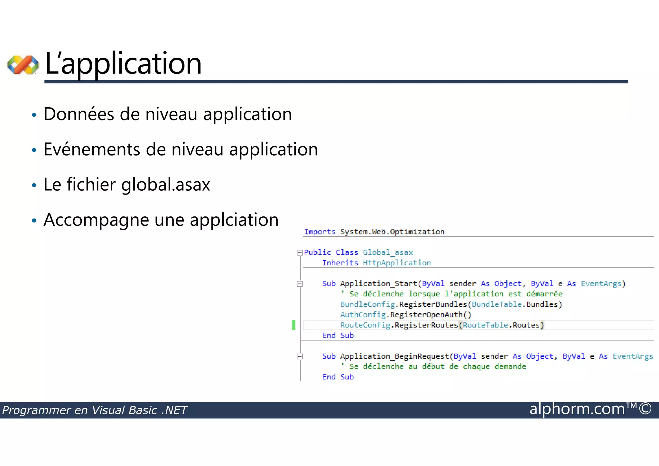Click the BundleConfig.RegisterBundles line

(x=451, y=304)
